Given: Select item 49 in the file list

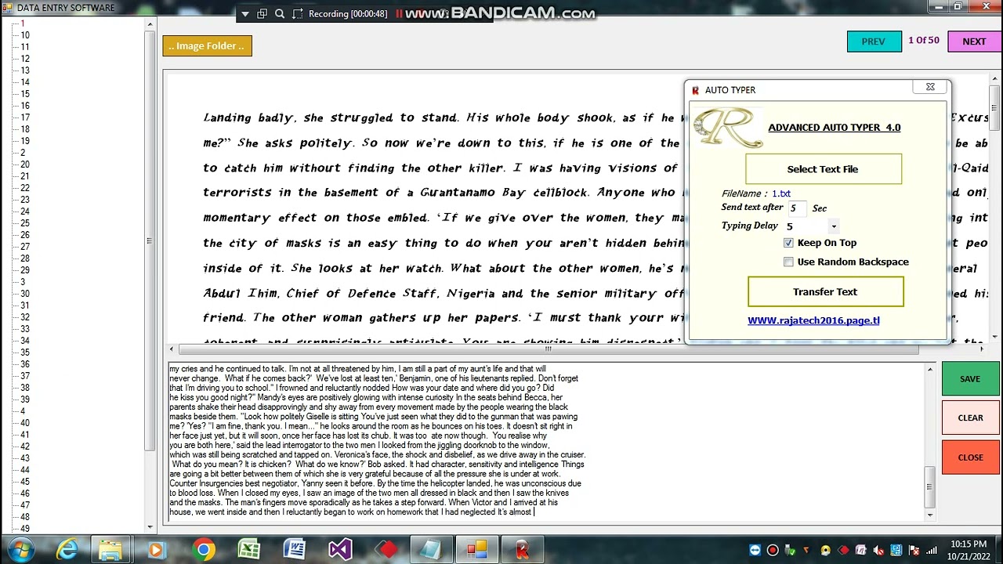Looking at the screenshot, I should point(25,529).
